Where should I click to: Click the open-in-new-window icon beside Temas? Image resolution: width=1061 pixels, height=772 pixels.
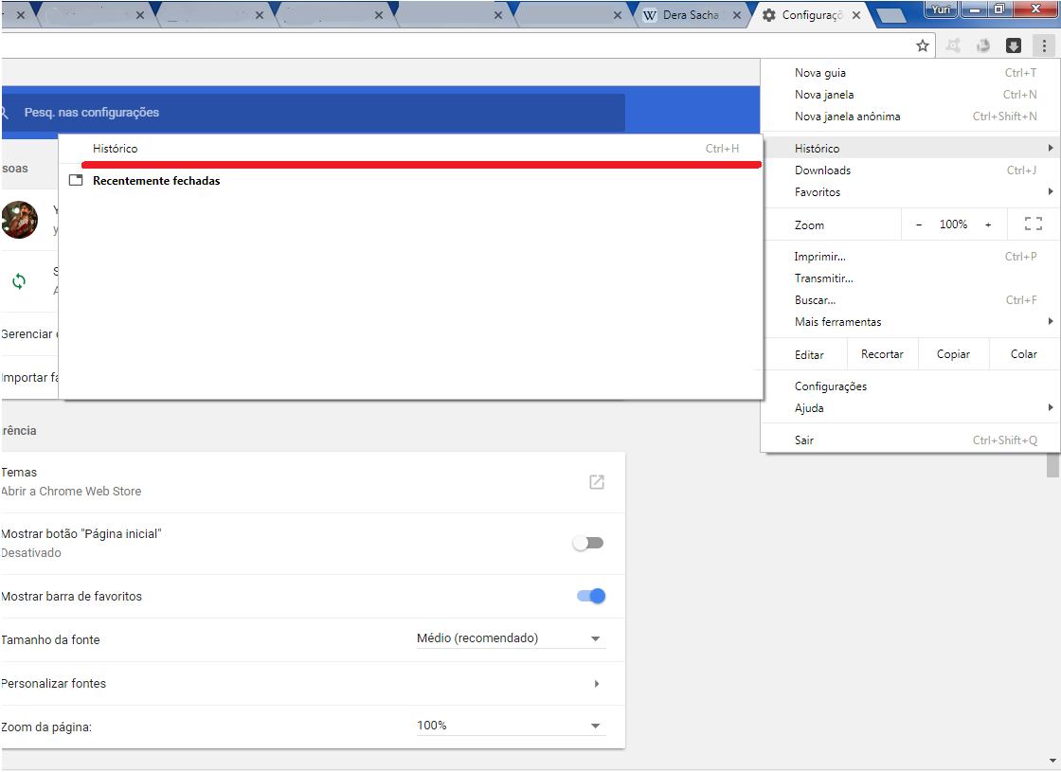click(596, 482)
